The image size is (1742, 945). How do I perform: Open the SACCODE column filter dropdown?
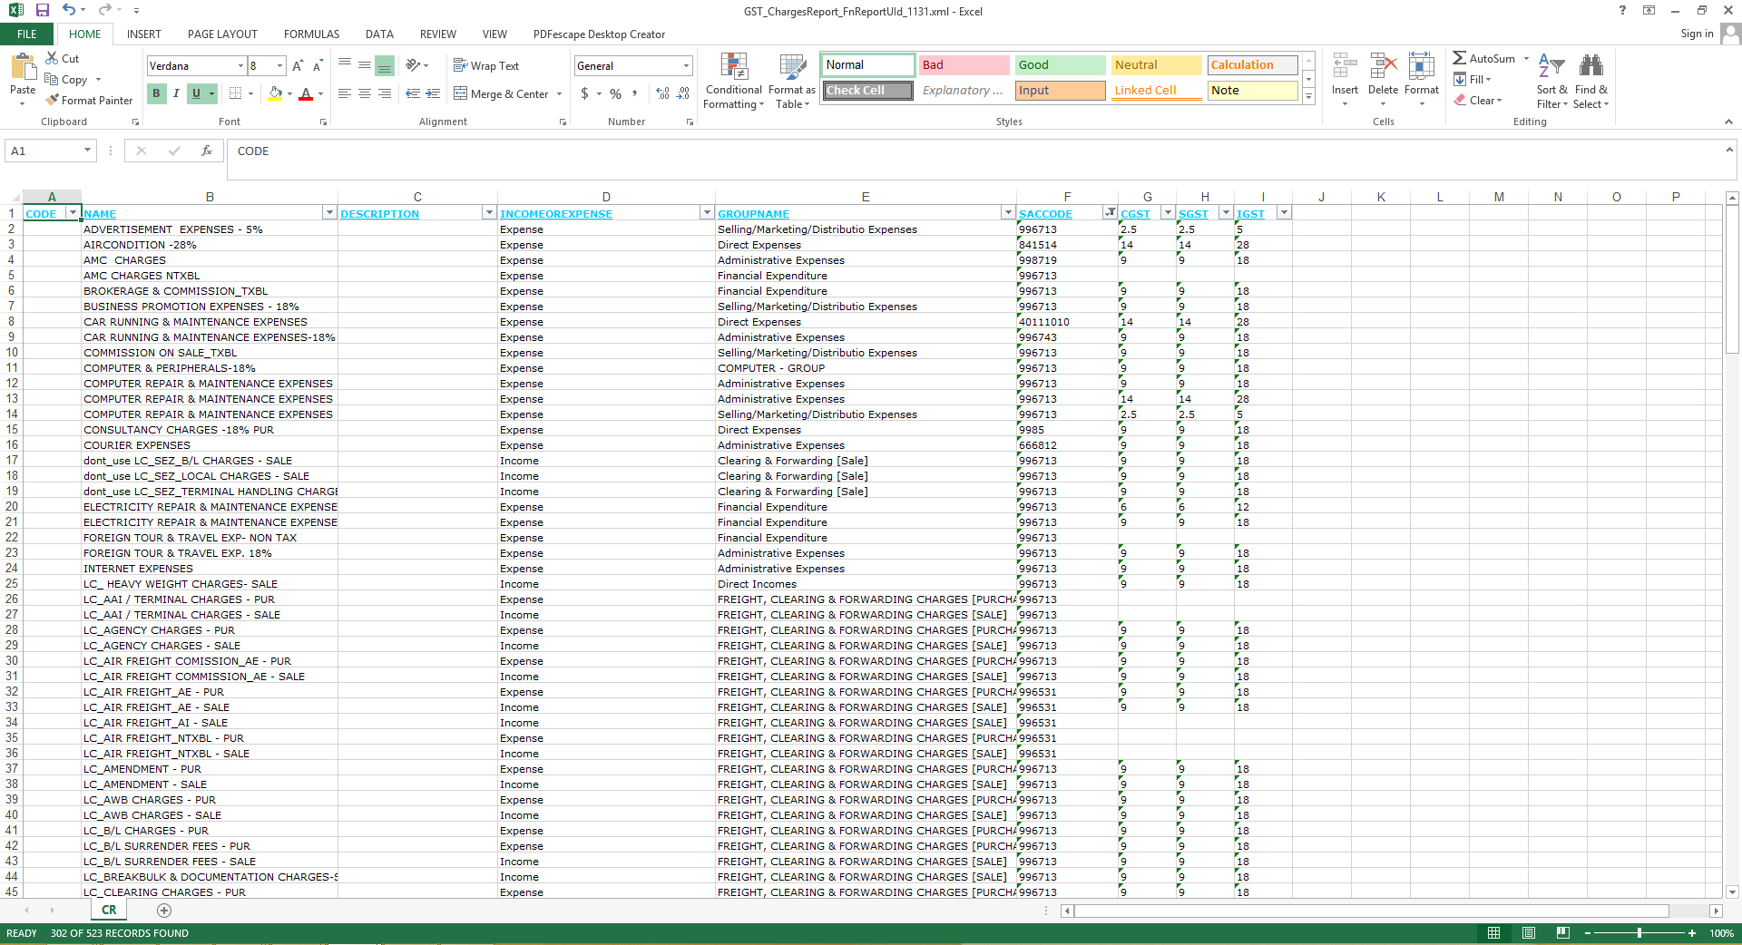pos(1109,213)
